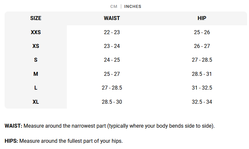Select the INCHES unit option

tap(133, 6)
